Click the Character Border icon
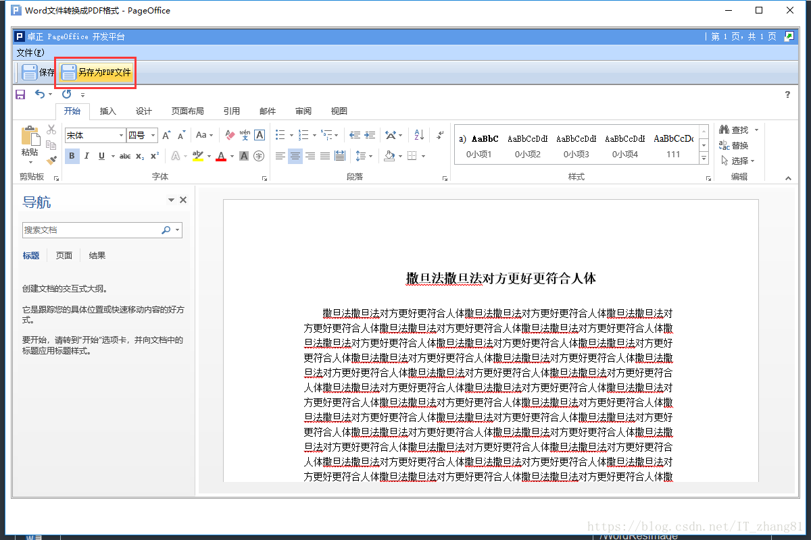 click(260, 135)
